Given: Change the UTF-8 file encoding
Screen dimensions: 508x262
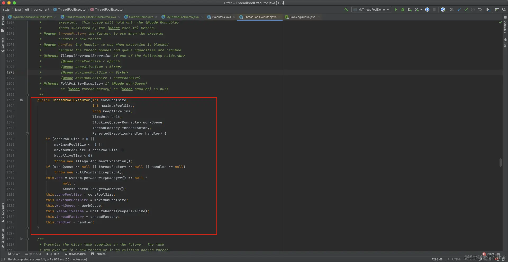Looking at the screenshot, I should (x=456, y=259).
